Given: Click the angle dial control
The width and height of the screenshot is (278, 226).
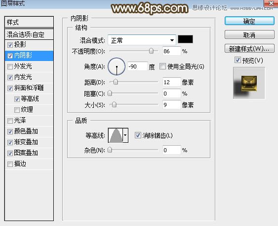Looking at the screenshot, I should (x=117, y=66).
